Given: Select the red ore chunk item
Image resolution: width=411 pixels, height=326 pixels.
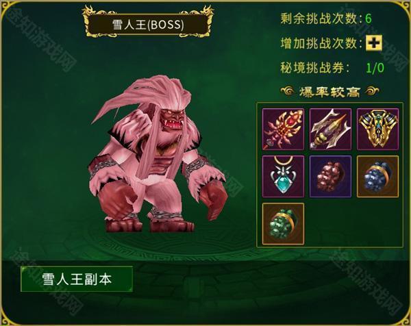Looking at the screenshot, I should click(x=330, y=177).
